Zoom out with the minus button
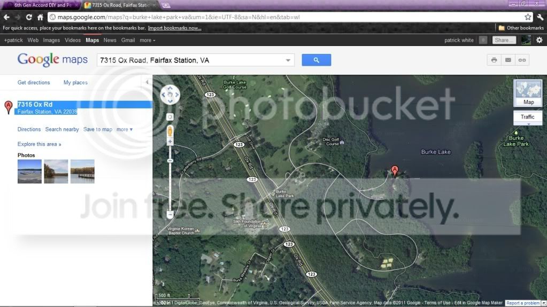 click(x=170, y=215)
